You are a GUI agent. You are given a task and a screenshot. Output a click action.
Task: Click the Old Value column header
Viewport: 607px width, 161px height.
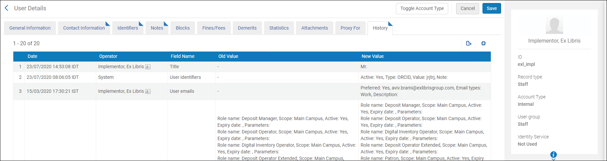point(228,56)
